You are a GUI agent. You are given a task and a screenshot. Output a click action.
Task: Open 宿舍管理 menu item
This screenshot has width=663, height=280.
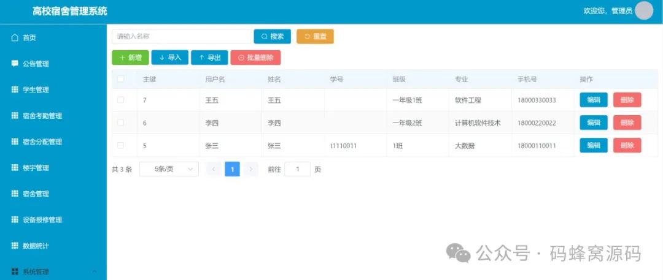click(x=53, y=194)
